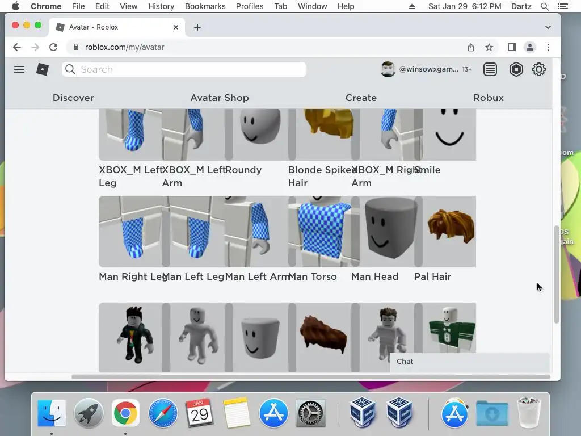Close the Avatar - Roblox tab
The image size is (581, 436).
coord(176,27)
